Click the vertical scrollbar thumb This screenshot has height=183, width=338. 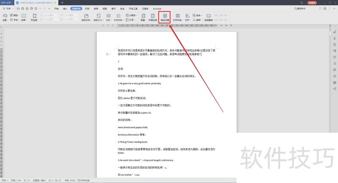coord(330,34)
